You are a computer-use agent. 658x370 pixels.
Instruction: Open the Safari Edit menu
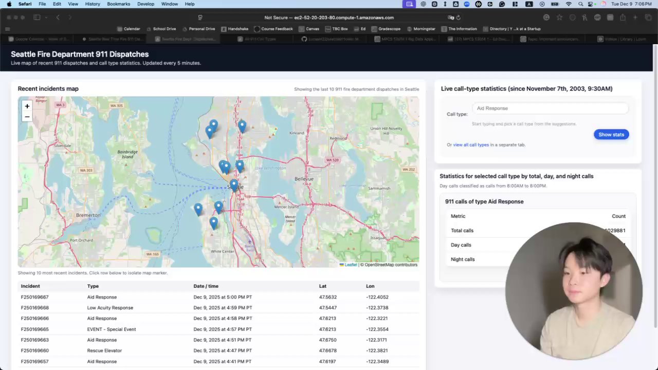click(57, 4)
